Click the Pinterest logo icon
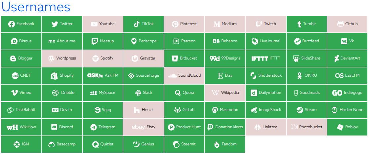The height and width of the screenshot is (154, 369). (175, 24)
